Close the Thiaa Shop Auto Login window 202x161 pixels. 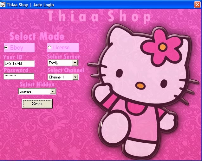[197, 5]
